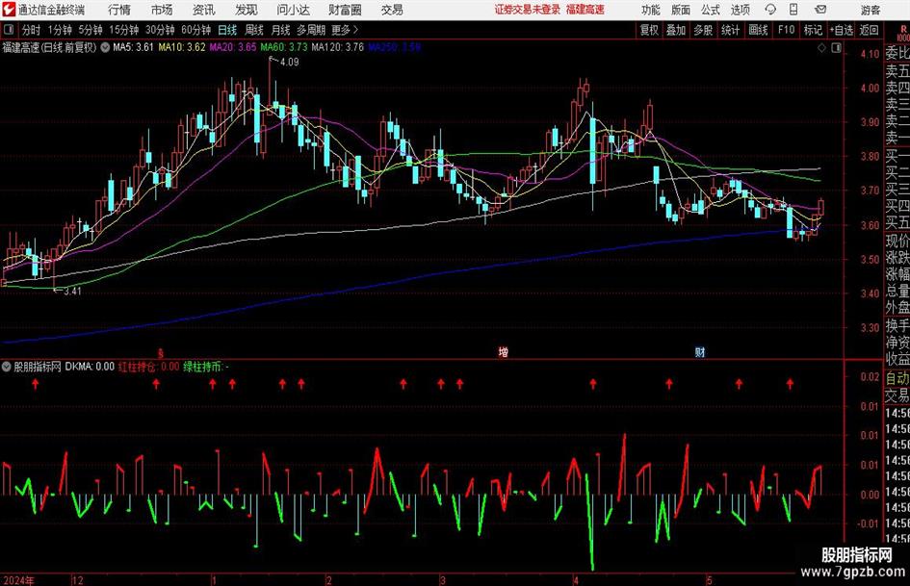Click the 画线 drawing tool button
The width and height of the screenshot is (910, 586).
(758, 30)
